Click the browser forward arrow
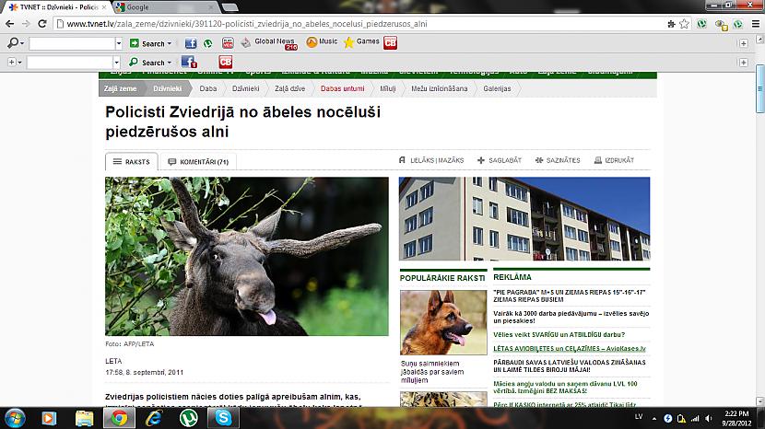Screen dimensions: 765x429 click(x=26, y=23)
